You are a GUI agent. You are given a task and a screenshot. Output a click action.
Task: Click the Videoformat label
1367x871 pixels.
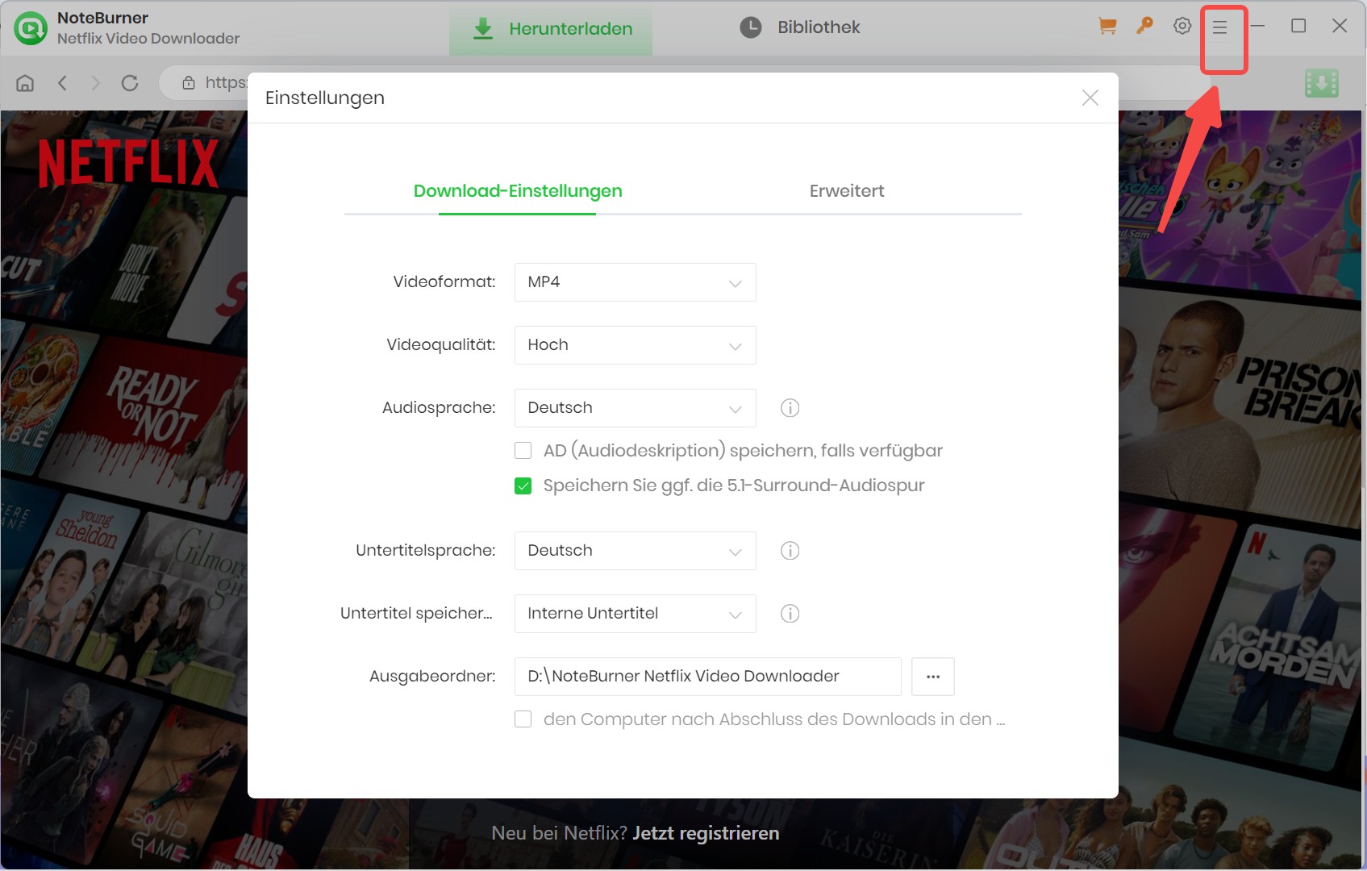click(444, 282)
